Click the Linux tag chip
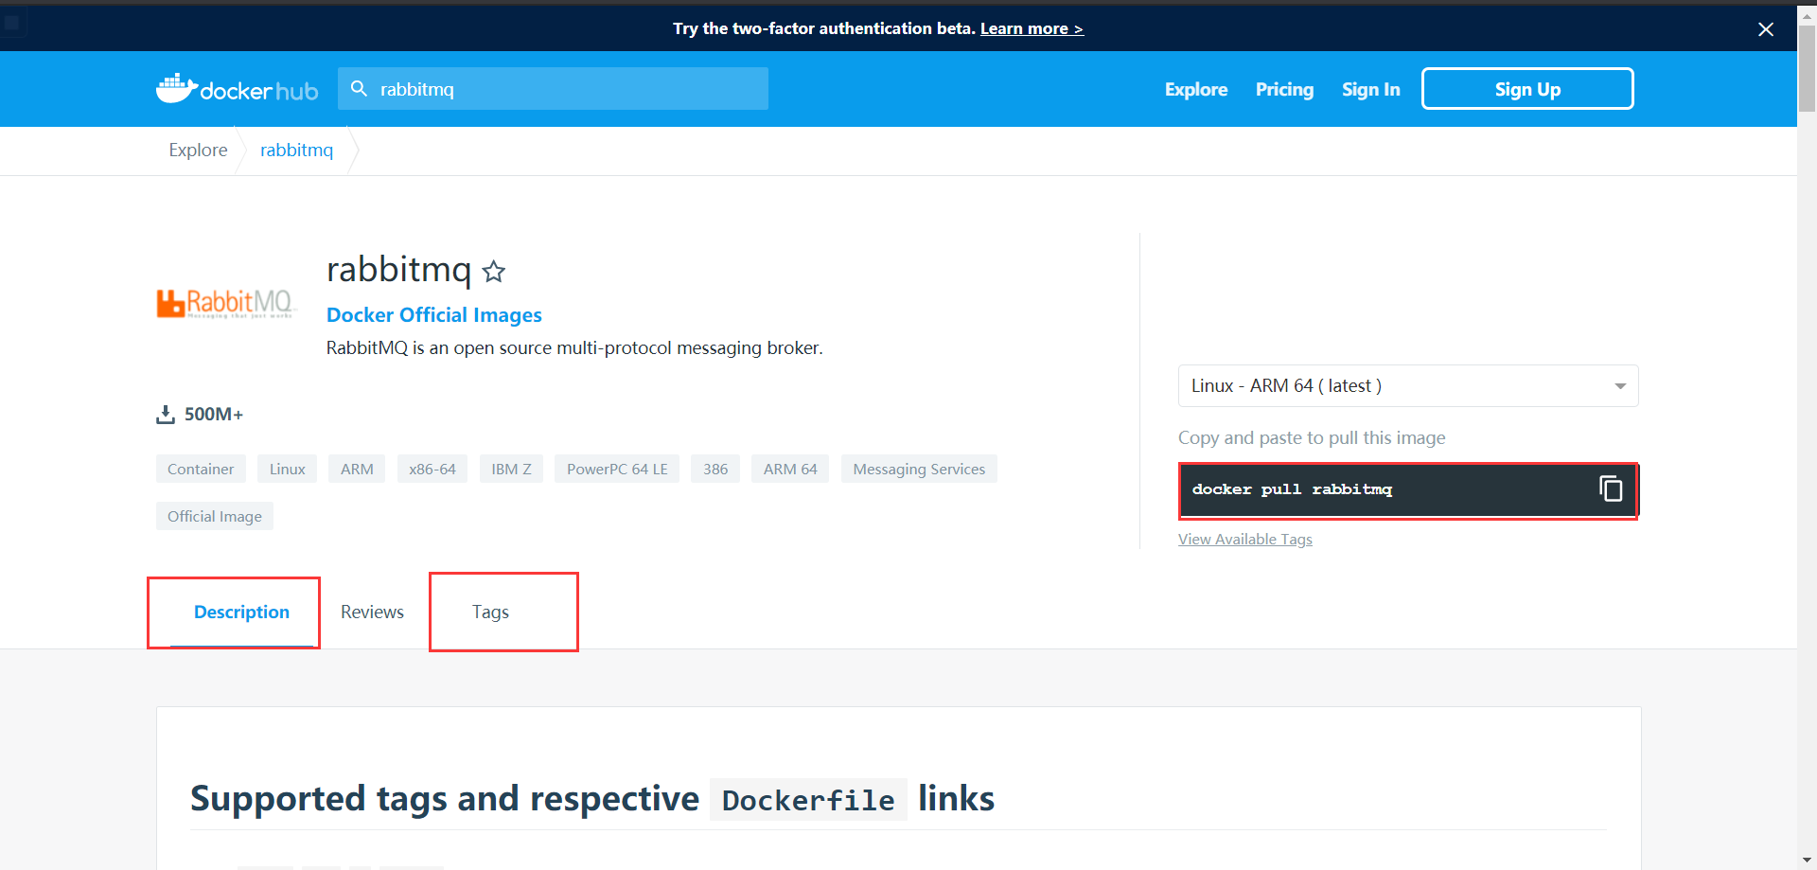This screenshot has width=1817, height=870. (x=288, y=469)
